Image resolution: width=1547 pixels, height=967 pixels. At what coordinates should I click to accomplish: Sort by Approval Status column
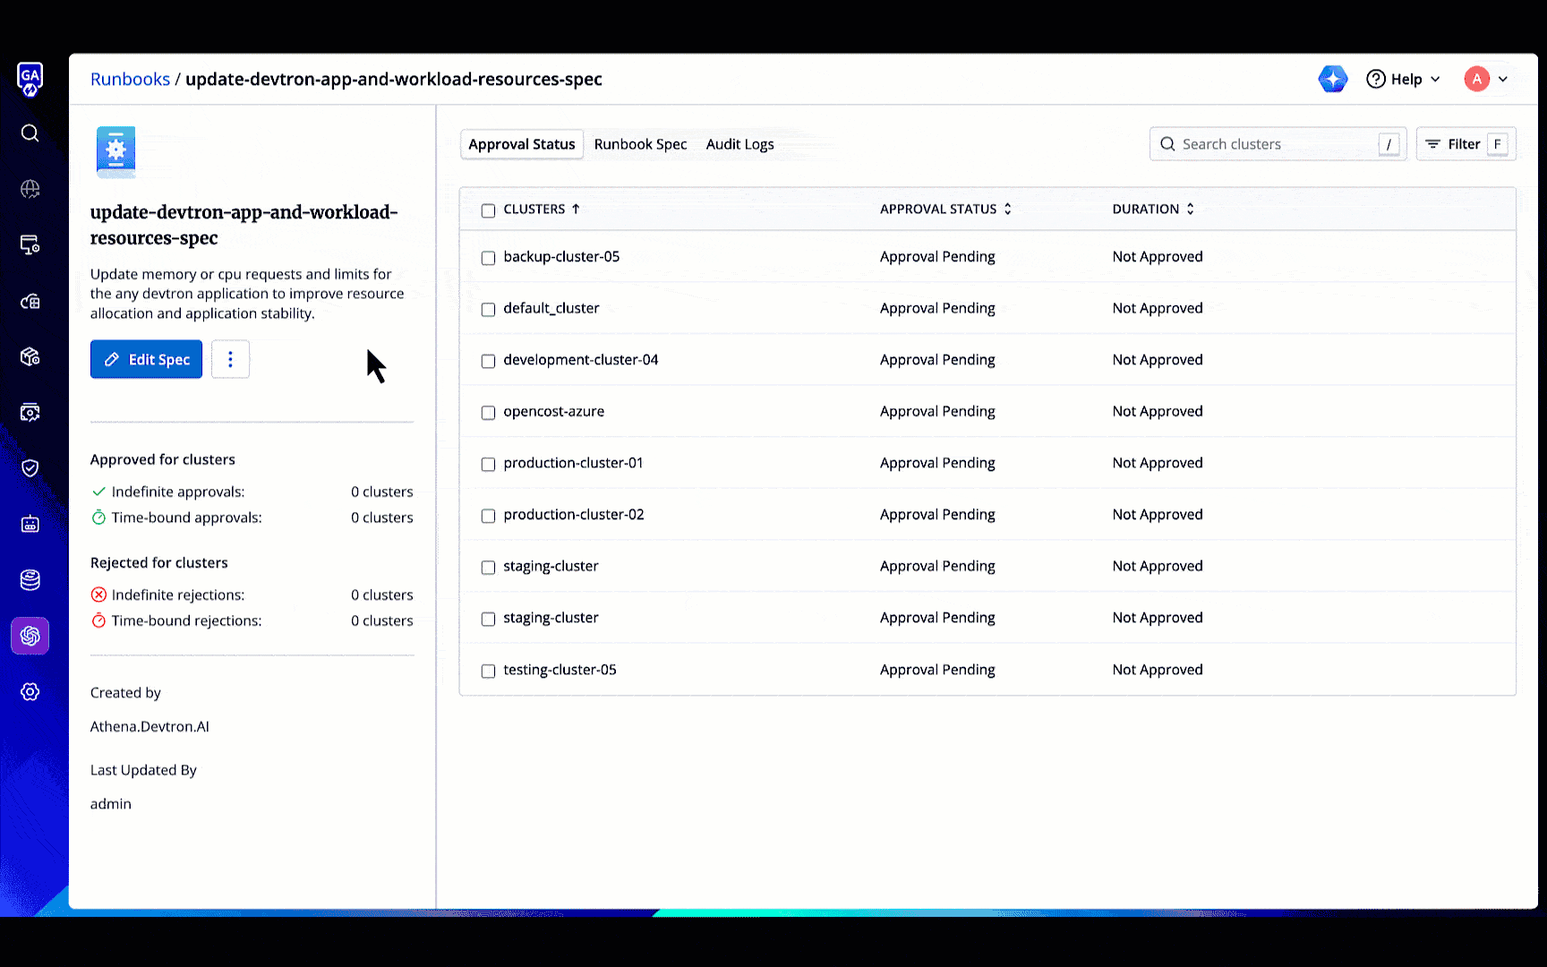coord(944,209)
